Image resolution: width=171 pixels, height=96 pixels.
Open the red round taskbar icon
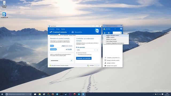pos(75,94)
